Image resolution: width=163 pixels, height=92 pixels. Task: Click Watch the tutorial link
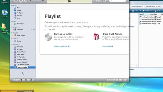click(62, 47)
